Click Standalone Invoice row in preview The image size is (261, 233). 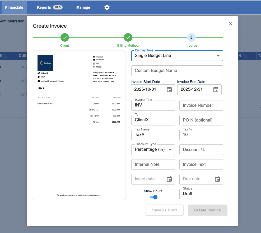[79, 104]
